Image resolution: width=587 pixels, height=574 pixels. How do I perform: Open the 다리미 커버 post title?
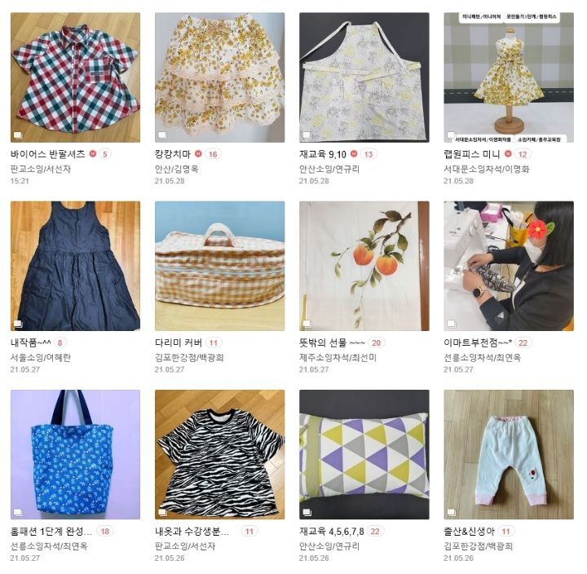click(x=179, y=342)
